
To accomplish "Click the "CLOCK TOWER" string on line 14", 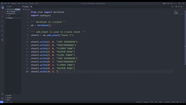I will (65, 55).
